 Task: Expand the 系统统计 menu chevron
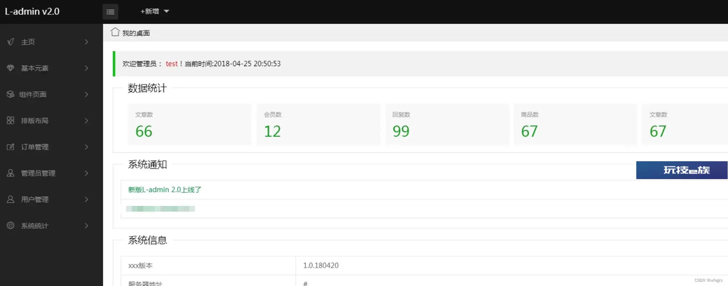[86, 226]
